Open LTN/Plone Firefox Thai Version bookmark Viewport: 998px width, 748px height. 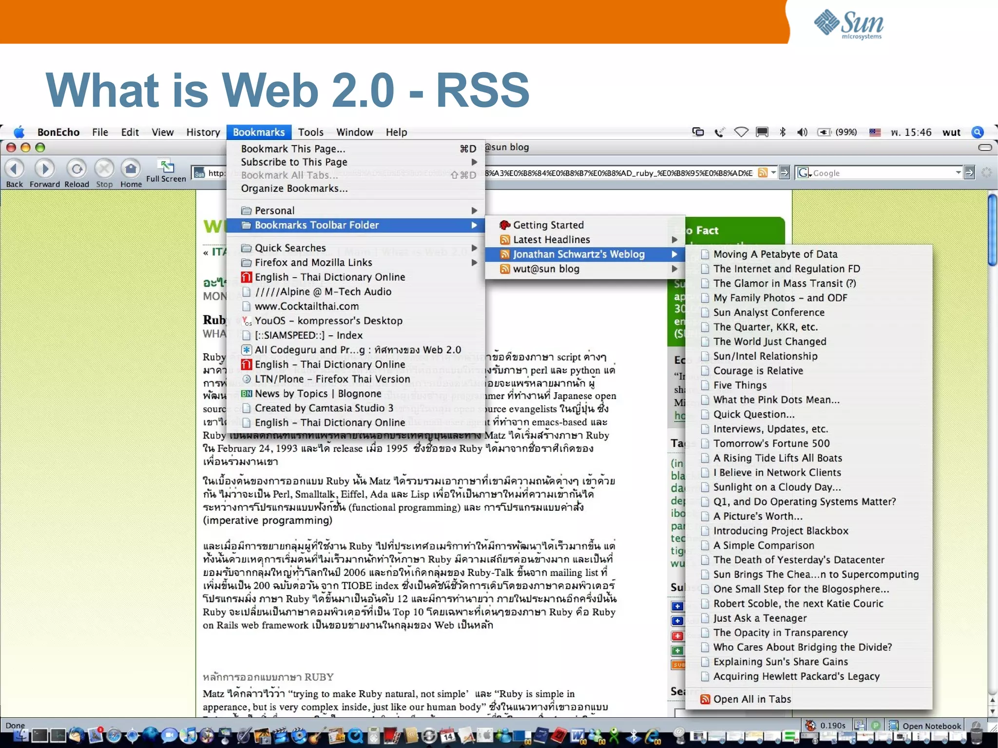pyautogui.click(x=356, y=379)
